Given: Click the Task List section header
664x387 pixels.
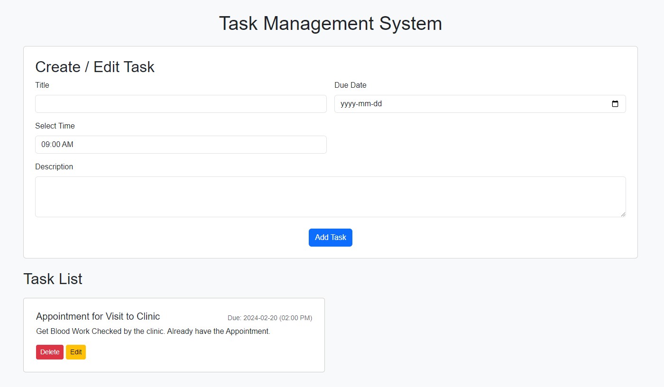Looking at the screenshot, I should click(53, 279).
